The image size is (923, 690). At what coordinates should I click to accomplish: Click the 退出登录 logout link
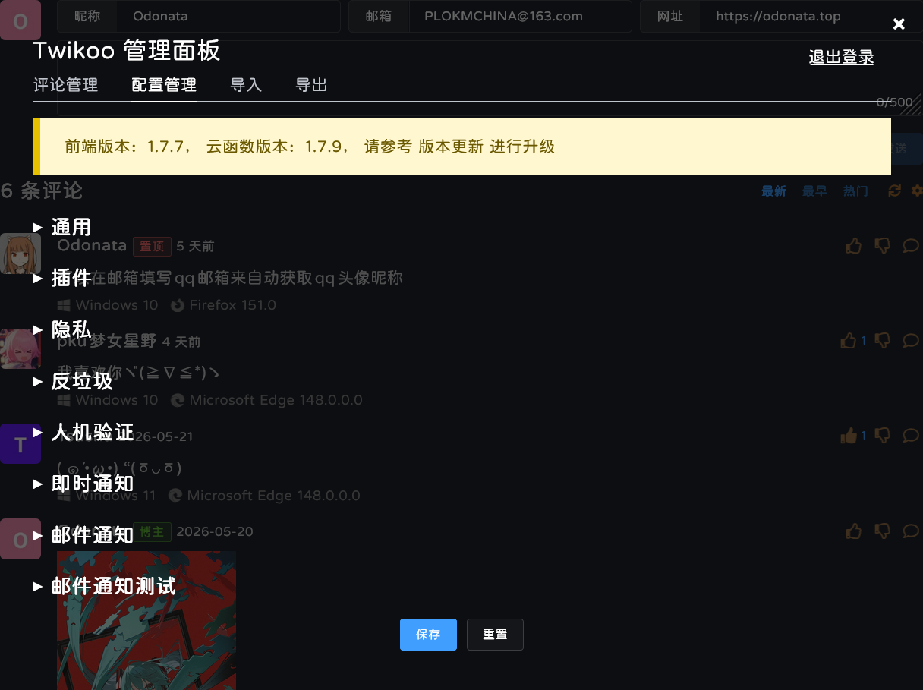tap(841, 57)
